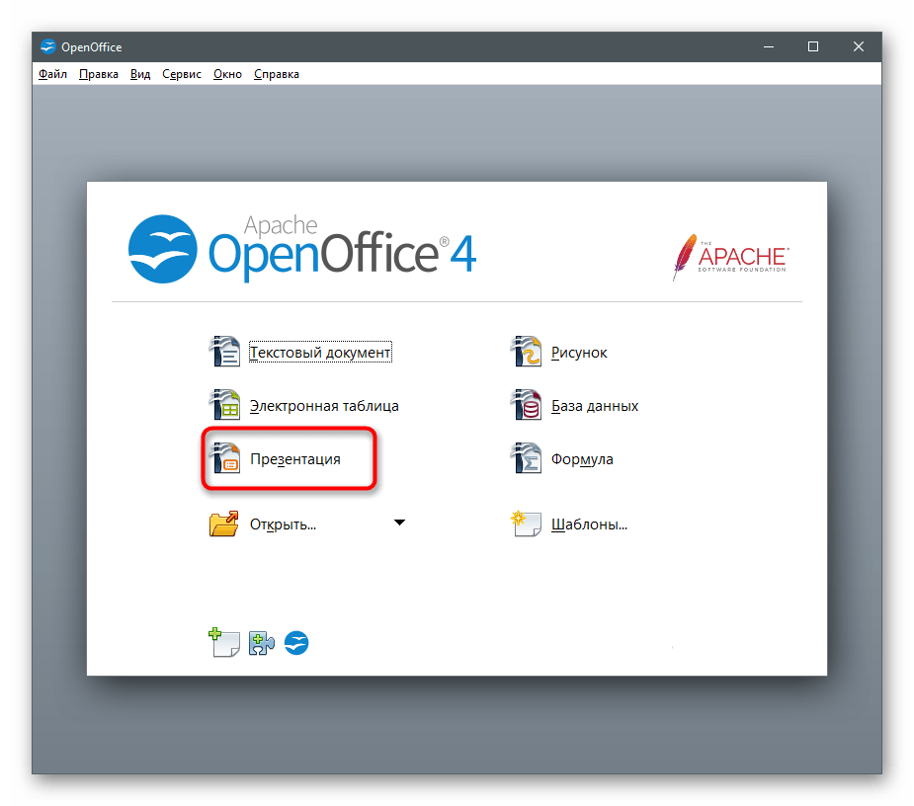
Task: Click the Apache Software Foundation logo
Action: (x=729, y=256)
